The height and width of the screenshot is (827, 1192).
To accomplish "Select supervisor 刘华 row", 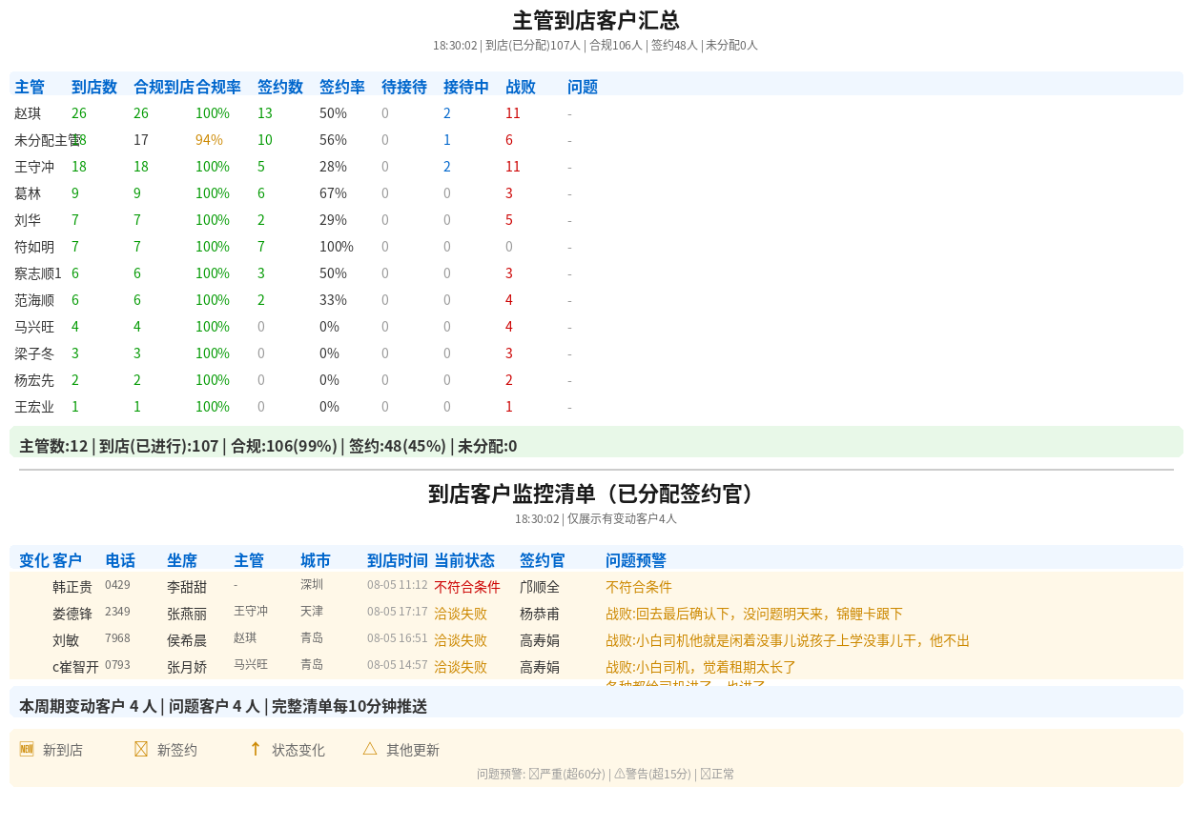I will point(28,220).
